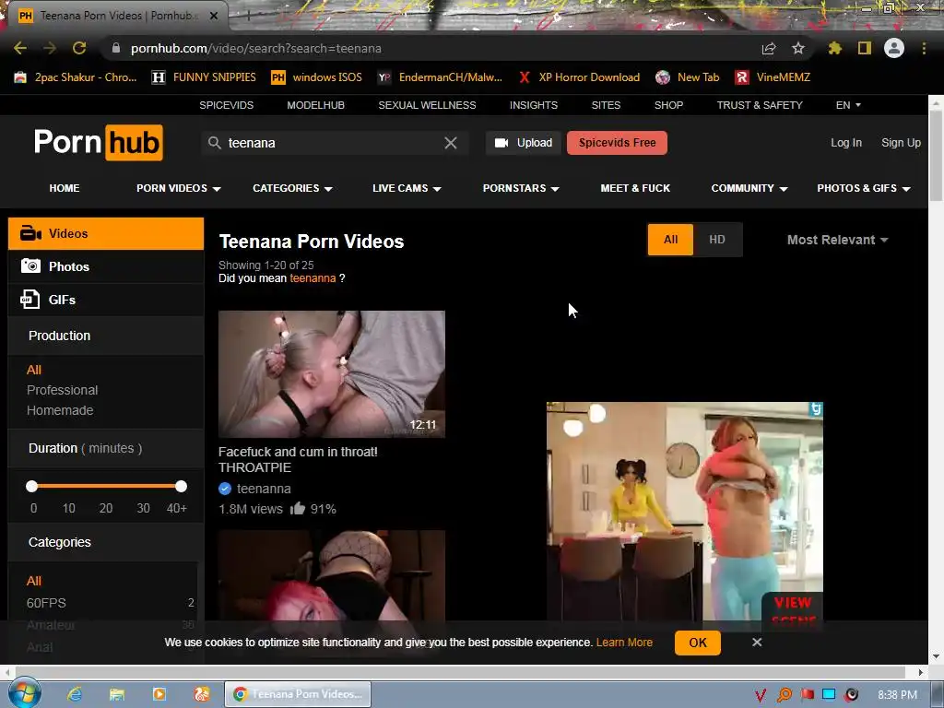This screenshot has height=708, width=944.
Task: Open the Chrome three-dot menu
Action: (924, 48)
